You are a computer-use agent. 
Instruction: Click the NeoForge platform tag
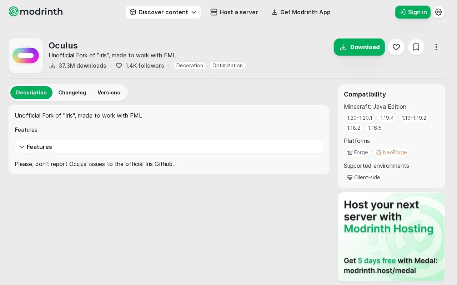[391, 152]
